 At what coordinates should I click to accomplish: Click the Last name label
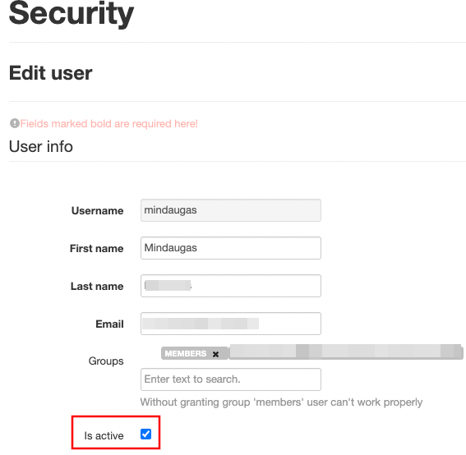pos(97,287)
